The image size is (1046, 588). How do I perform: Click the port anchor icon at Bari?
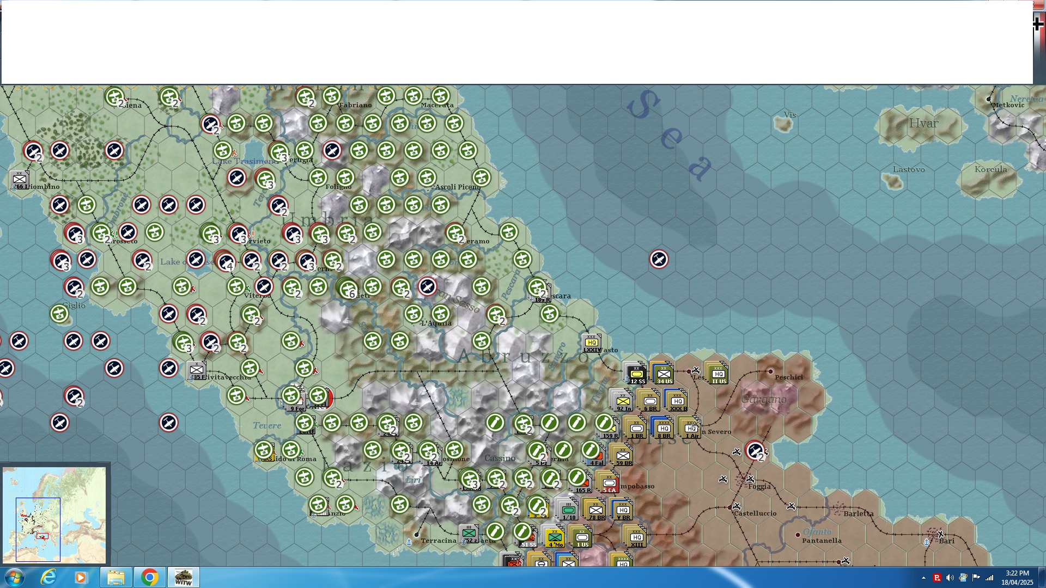[x=926, y=542]
